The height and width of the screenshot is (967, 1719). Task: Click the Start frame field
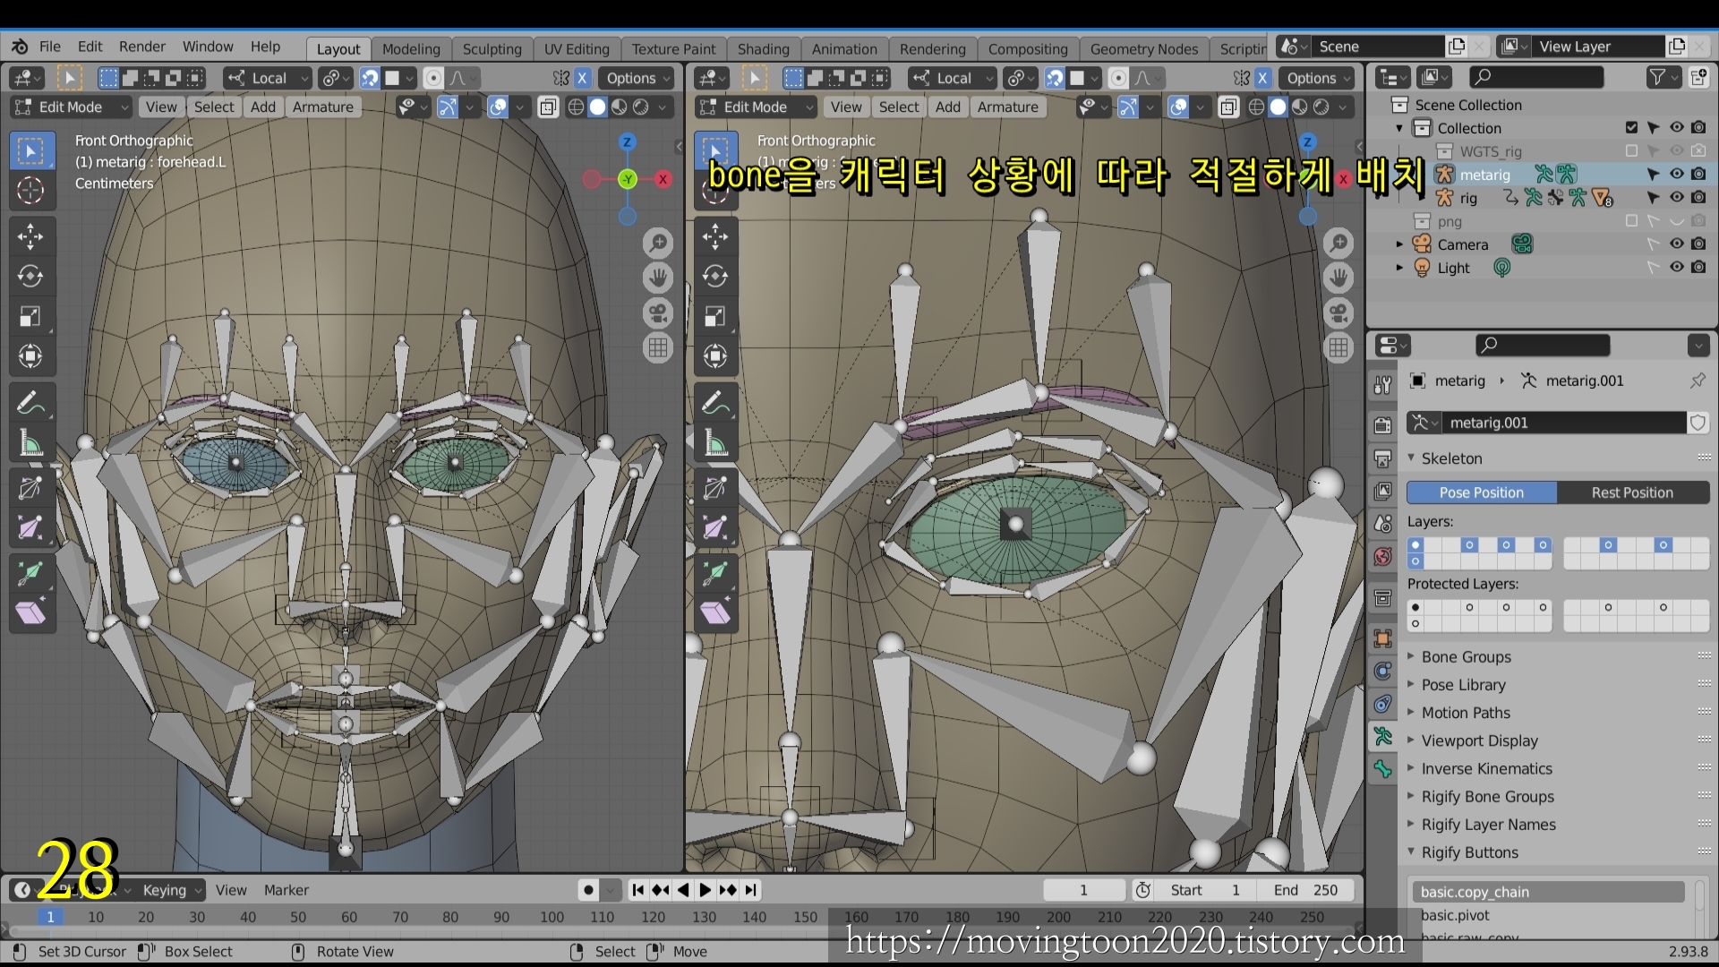(x=1204, y=890)
